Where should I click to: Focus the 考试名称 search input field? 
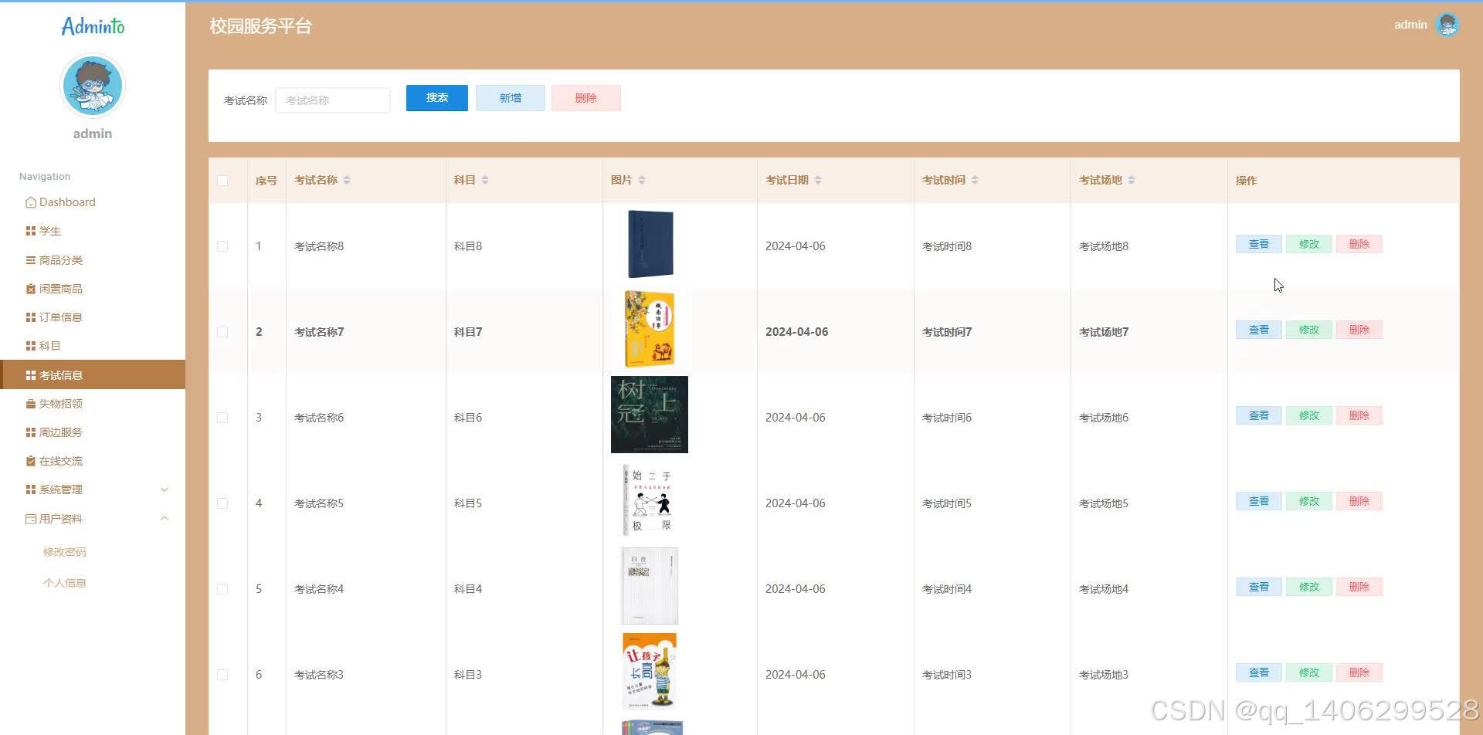(x=333, y=100)
